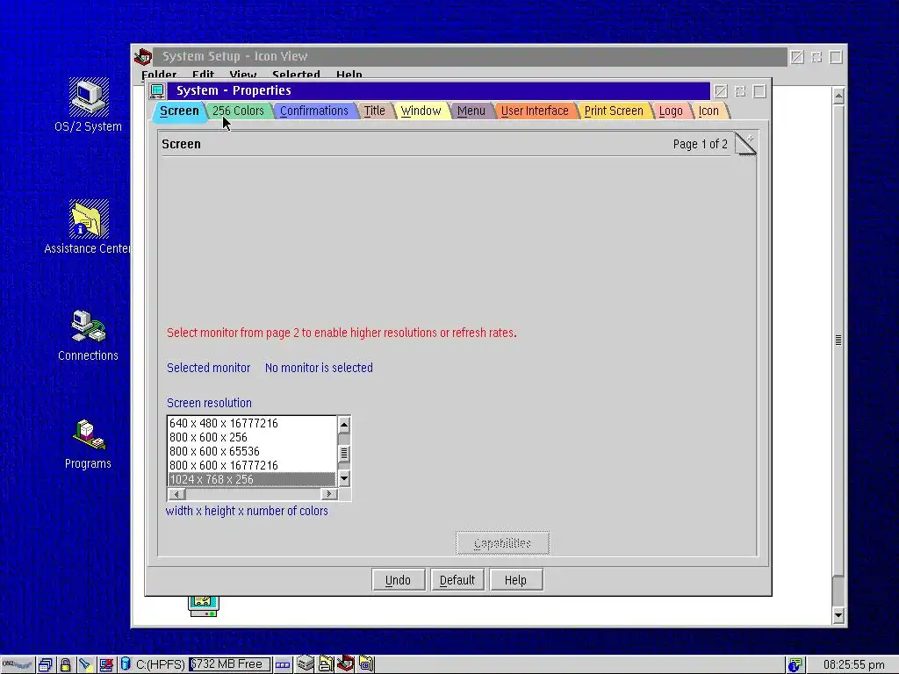Open the Selected menu in System Setup
Viewport: 899px width, 674px height.
click(296, 75)
